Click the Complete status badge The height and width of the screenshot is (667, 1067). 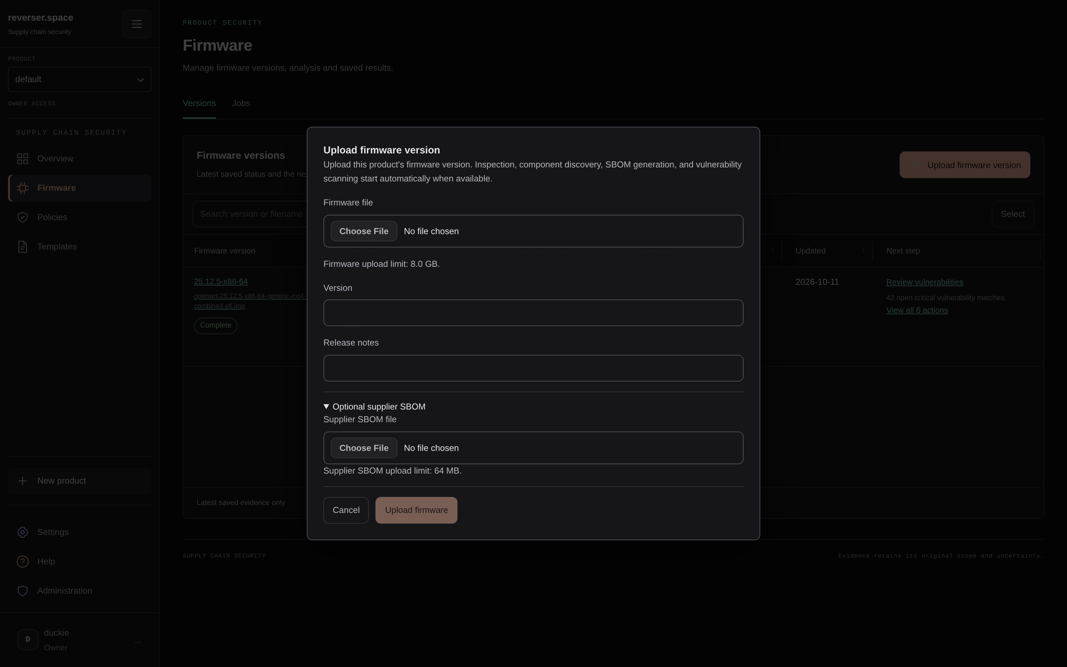[216, 325]
